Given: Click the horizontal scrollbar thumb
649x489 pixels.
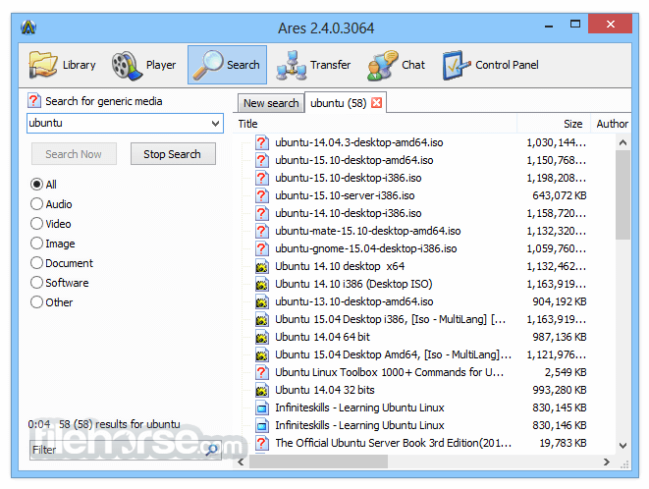Looking at the screenshot, I should pos(318,462).
